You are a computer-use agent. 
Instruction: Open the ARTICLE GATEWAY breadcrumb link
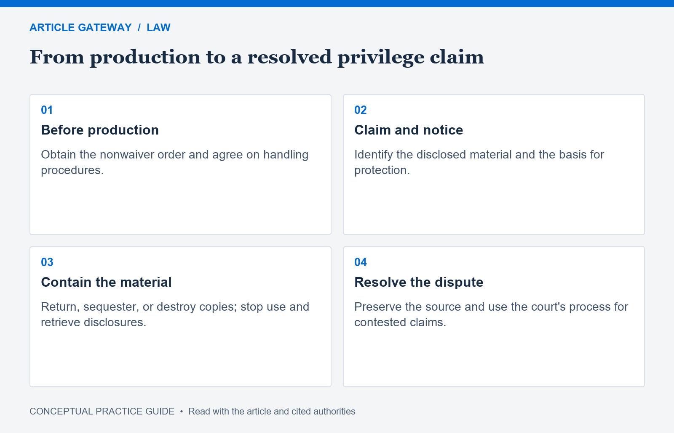[80, 28]
